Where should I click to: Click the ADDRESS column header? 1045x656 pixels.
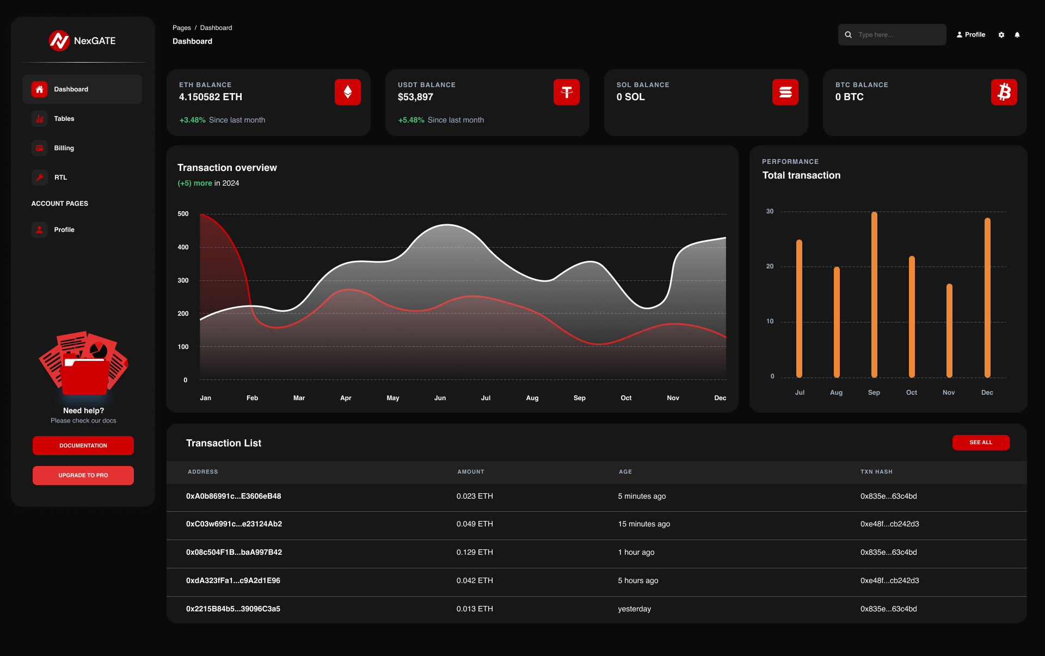click(x=203, y=472)
